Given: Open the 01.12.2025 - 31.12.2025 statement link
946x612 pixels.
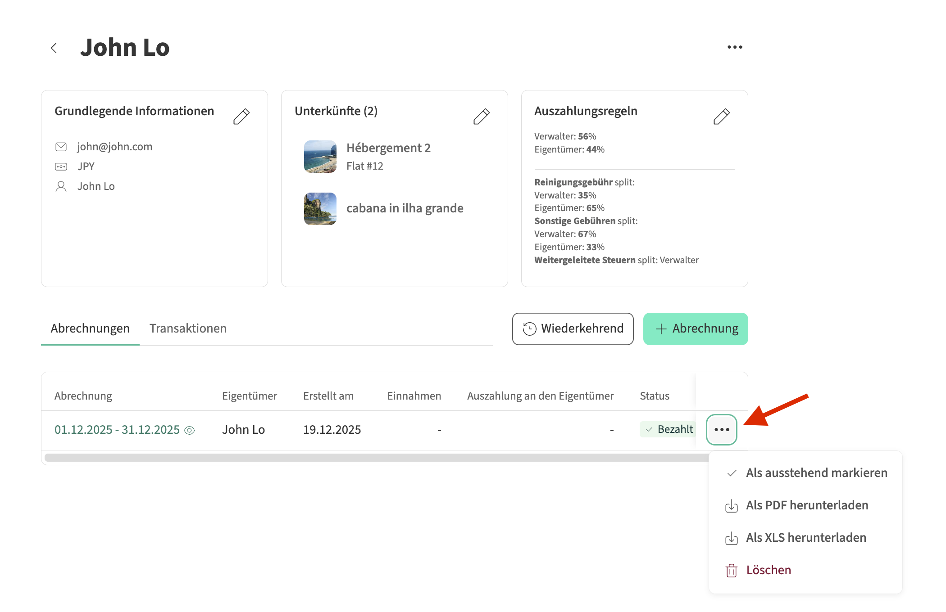Looking at the screenshot, I should (x=117, y=430).
